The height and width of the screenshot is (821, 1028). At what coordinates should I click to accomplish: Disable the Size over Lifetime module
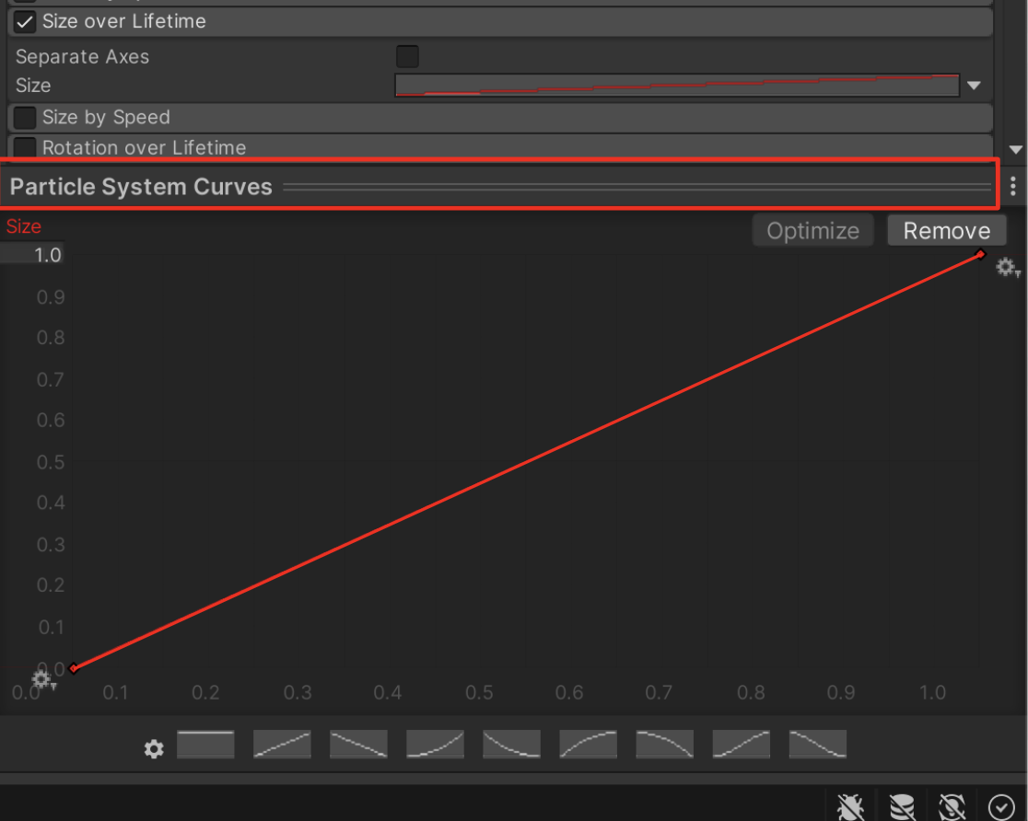[x=25, y=21]
